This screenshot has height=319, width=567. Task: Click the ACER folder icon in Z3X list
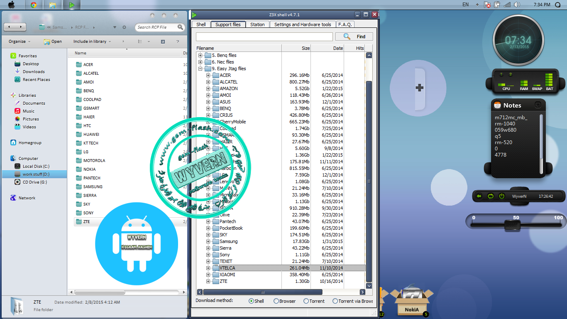pos(215,75)
